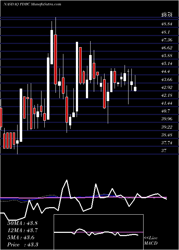Select the 40.7 price axis label
Viewport: 179px width, 250px height.
pos(165,111)
